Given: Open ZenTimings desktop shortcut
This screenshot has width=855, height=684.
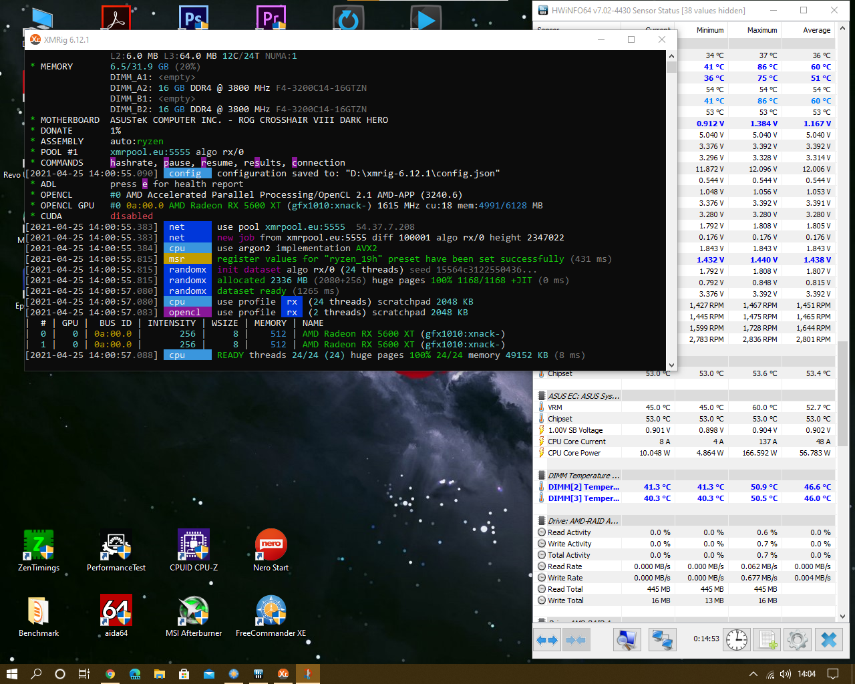Looking at the screenshot, I should pyautogui.click(x=39, y=551).
